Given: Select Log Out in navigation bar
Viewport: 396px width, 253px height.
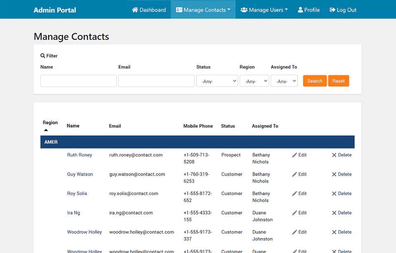Looking at the screenshot, I should (x=343, y=10).
